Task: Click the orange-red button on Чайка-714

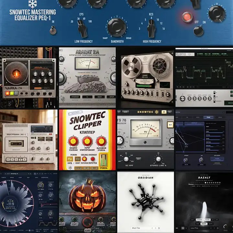Action: coord(7,93)
